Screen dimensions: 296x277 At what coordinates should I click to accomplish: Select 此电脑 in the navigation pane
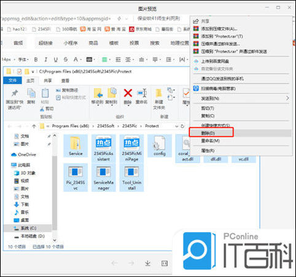pos(21,165)
